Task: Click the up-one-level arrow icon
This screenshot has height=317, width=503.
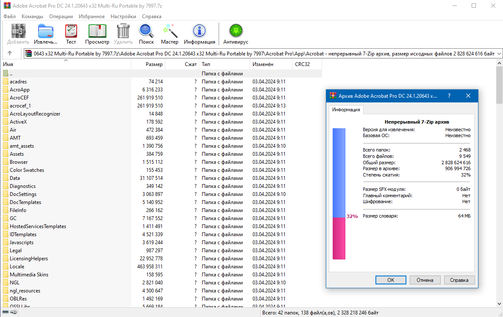Action: [x=10, y=54]
